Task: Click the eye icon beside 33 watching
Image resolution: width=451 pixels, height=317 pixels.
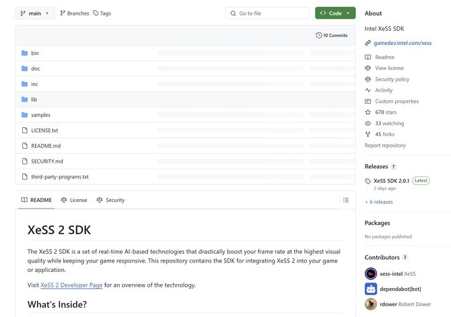Action: (368, 123)
